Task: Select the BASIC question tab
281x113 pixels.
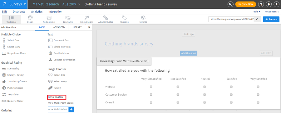Action: (x=42, y=27)
